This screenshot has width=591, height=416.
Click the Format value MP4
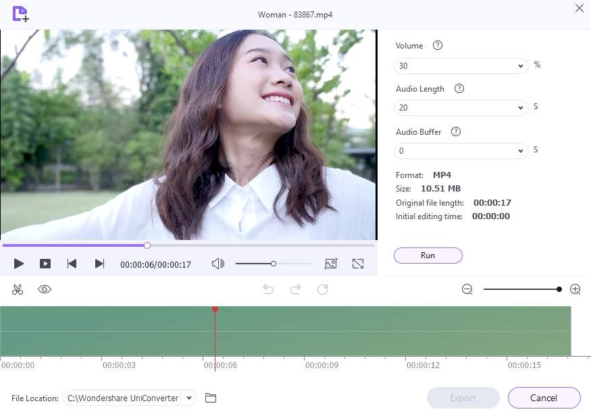click(x=442, y=175)
